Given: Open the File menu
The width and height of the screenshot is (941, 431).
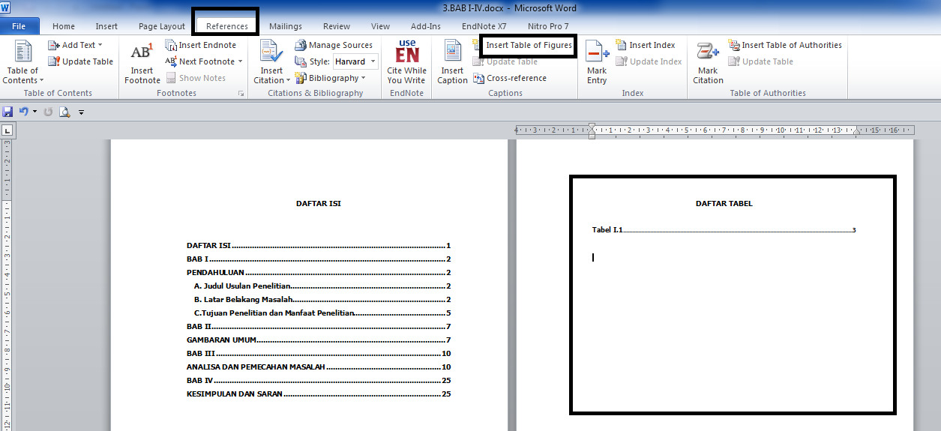Looking at the screenshot, I should click(x=19, y=26).
